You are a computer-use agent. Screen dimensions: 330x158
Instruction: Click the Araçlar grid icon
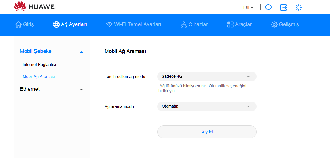(x=230, y=25)
